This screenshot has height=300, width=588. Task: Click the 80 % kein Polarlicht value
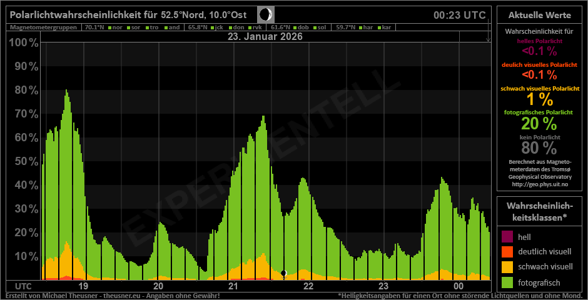tap(539, 148)
